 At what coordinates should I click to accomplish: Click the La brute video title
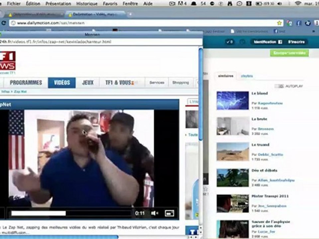[x=259, y=119]
